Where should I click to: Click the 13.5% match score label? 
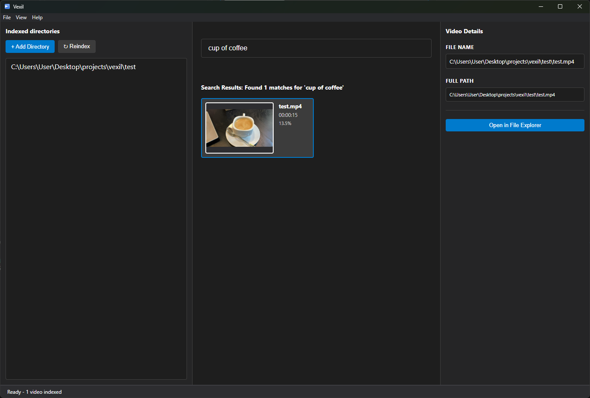[x=285, y=123]
